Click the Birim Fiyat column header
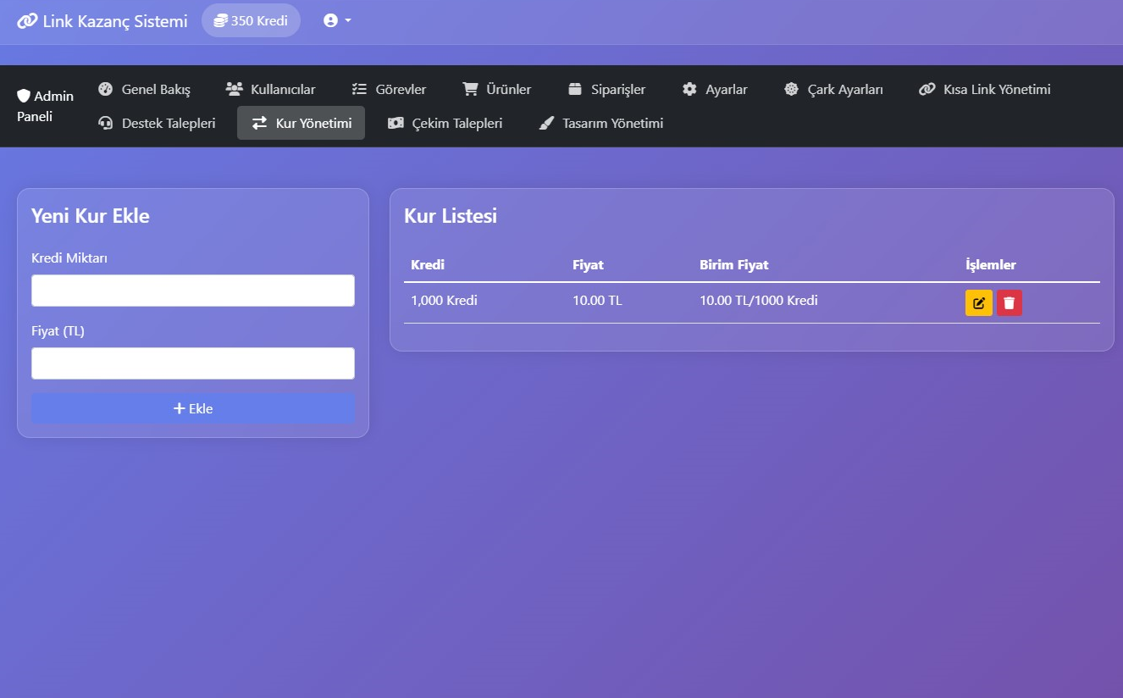1123x698 pixels. 734,265
